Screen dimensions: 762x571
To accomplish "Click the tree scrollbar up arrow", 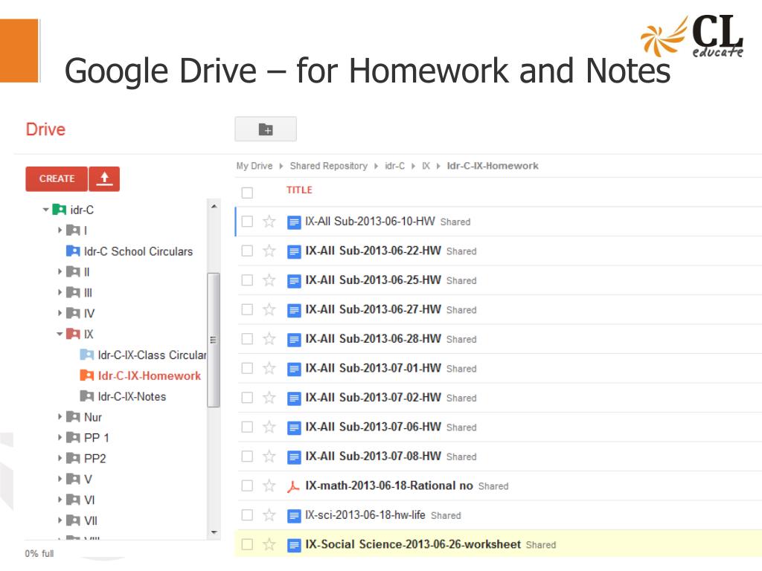I will [214, 207].
